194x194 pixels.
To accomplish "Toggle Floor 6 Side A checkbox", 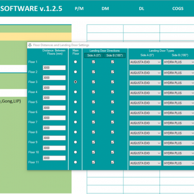I will click(94, 112).
